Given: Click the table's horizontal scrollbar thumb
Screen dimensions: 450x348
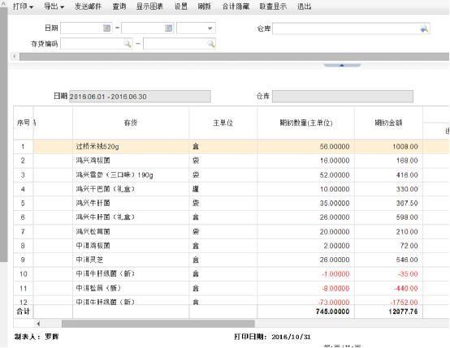Looking at the screenshot, I should (x=158, y=324).
